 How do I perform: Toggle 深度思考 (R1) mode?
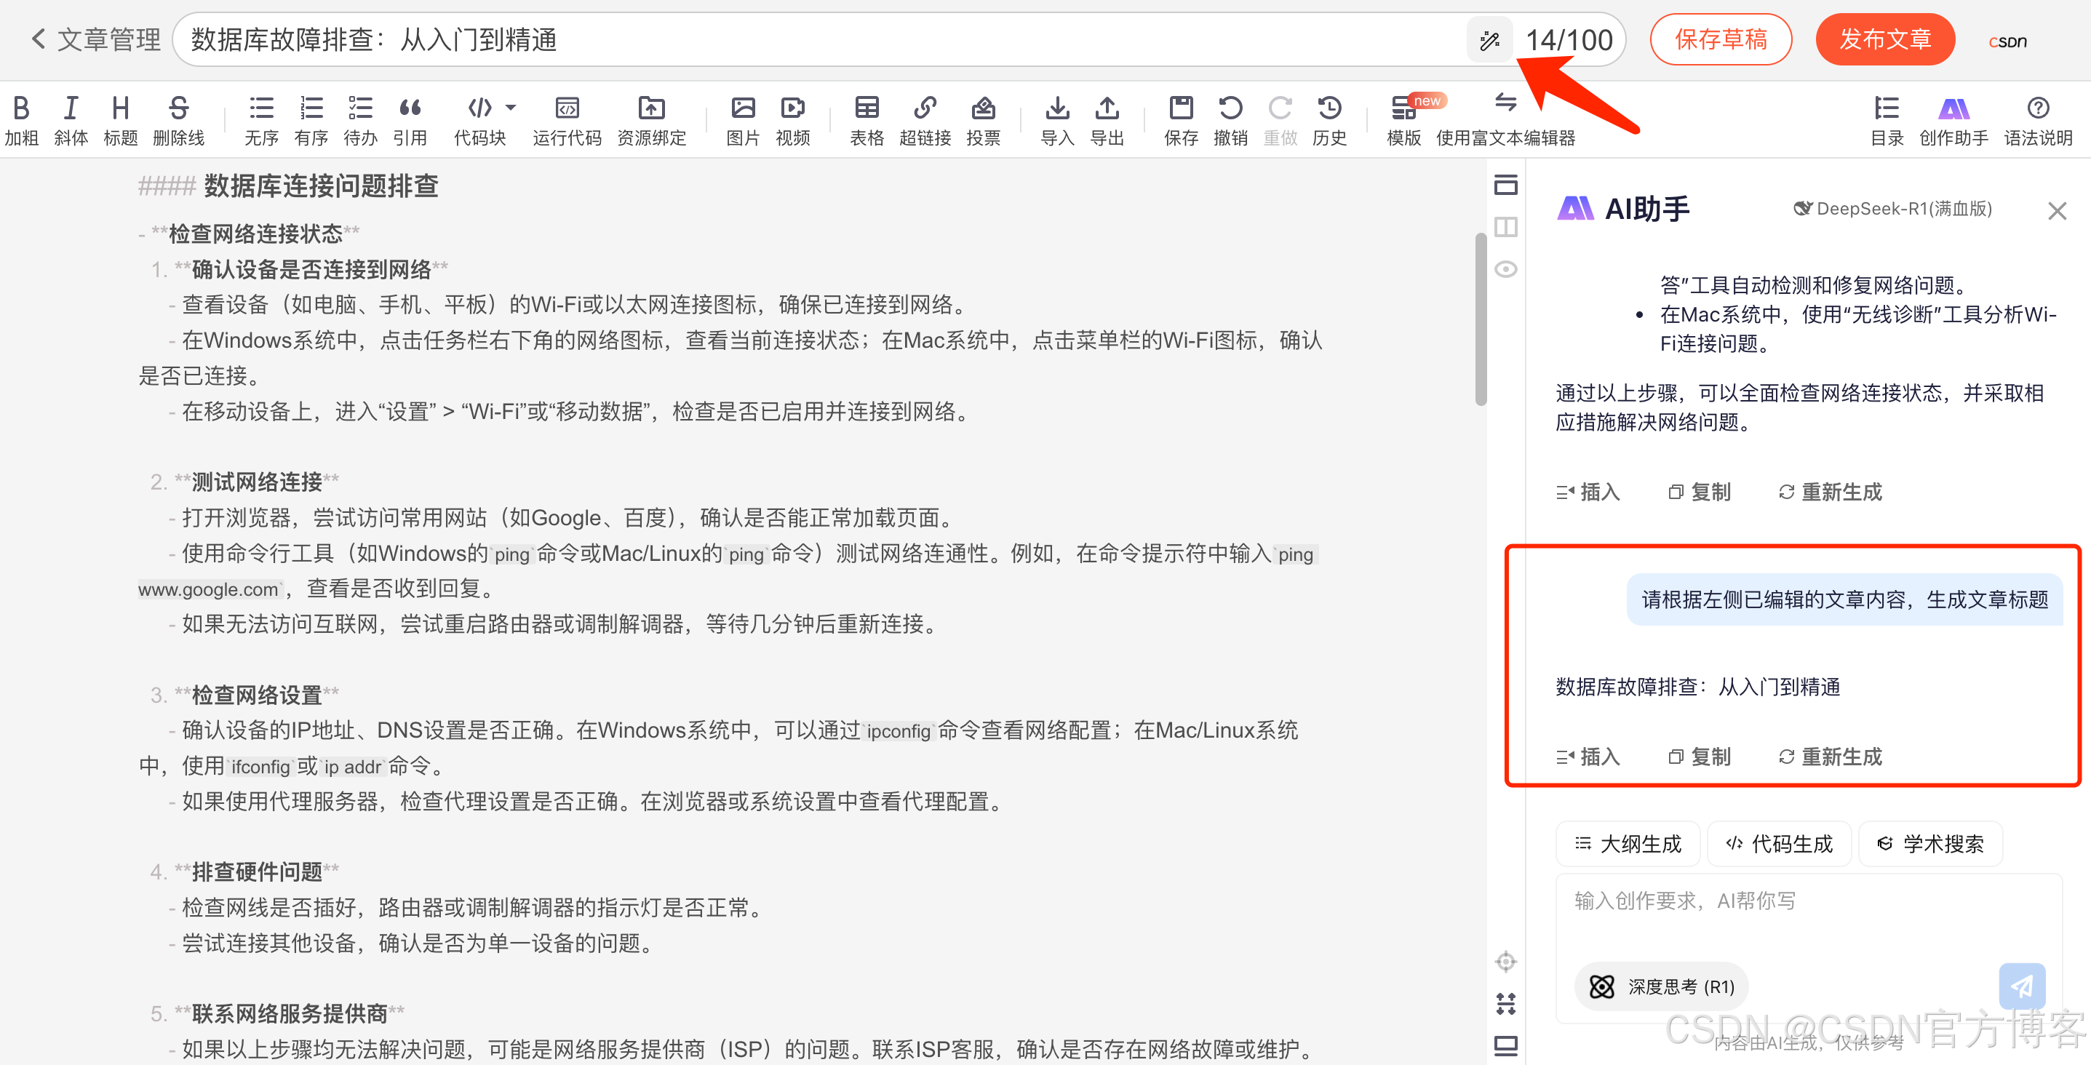click(1662, 986)
